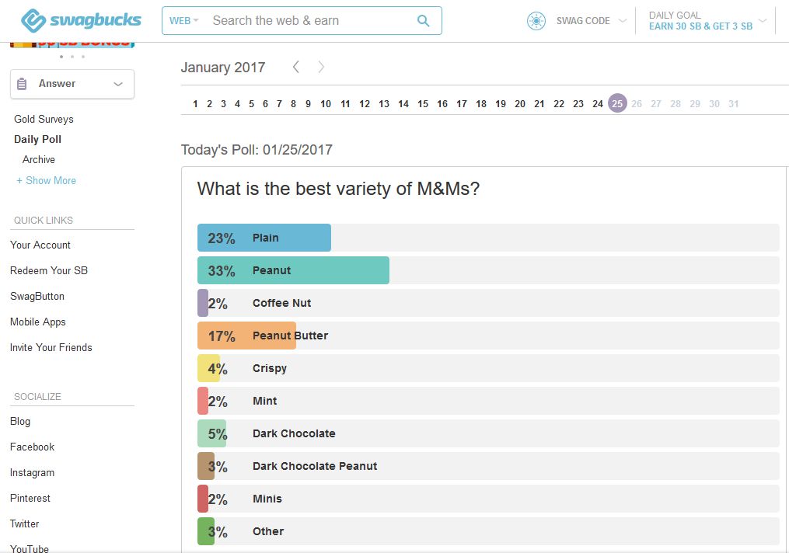Image resolution: width=789 pixels, height=553 pixels.
Task: Click the Peanut poll result bar
Action: 293,270
